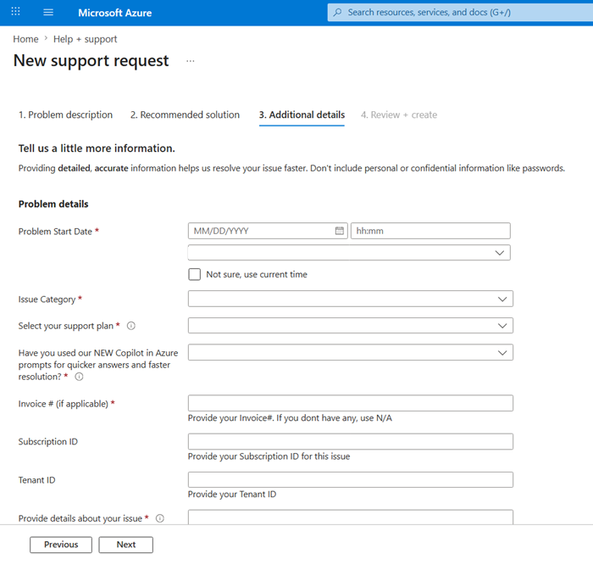Switch to the Recommended solution tab
The width and height of the screenshot is (593, 565).
pos(185,115)
